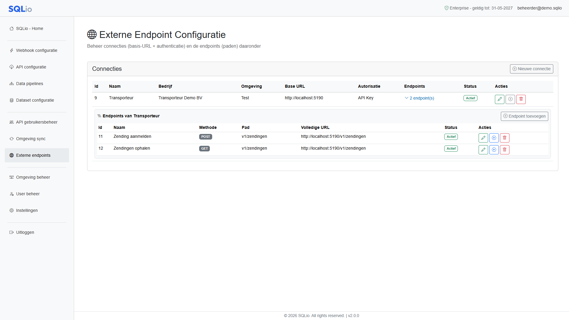Click the Endpoint toevoegen button
Image resolution: width=569 pixels, height=320 pixels.
click(524, 116)
